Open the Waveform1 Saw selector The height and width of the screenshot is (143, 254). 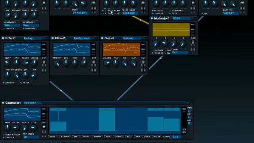pos(12,25)
